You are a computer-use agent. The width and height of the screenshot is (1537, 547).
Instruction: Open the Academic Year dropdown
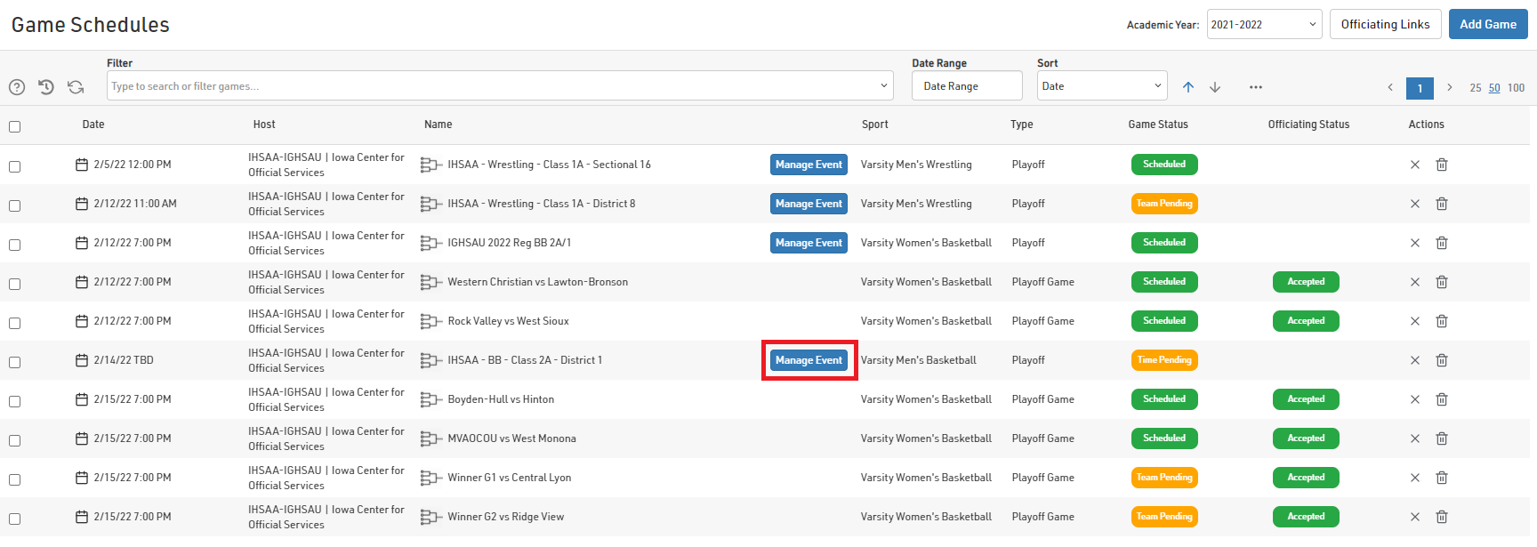(x=1264, y=25)
